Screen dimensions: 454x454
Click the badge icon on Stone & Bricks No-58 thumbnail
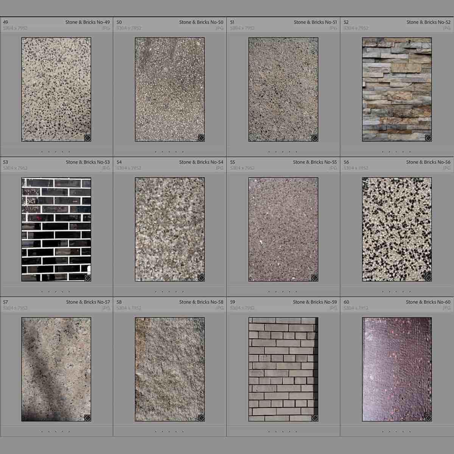click(201, 418)
